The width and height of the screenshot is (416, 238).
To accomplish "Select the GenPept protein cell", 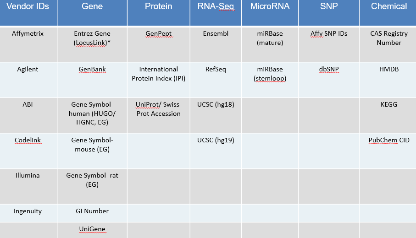I will (158, 34).
